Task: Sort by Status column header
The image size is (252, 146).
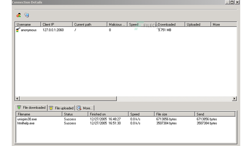Action: pyautogui.click(x=75, y=114)
